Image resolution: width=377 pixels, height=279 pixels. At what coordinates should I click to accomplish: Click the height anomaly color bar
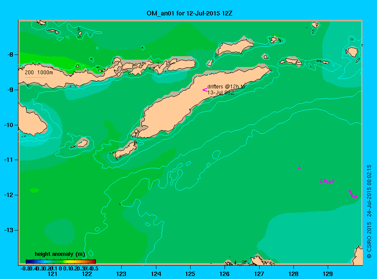coord(61,261)
